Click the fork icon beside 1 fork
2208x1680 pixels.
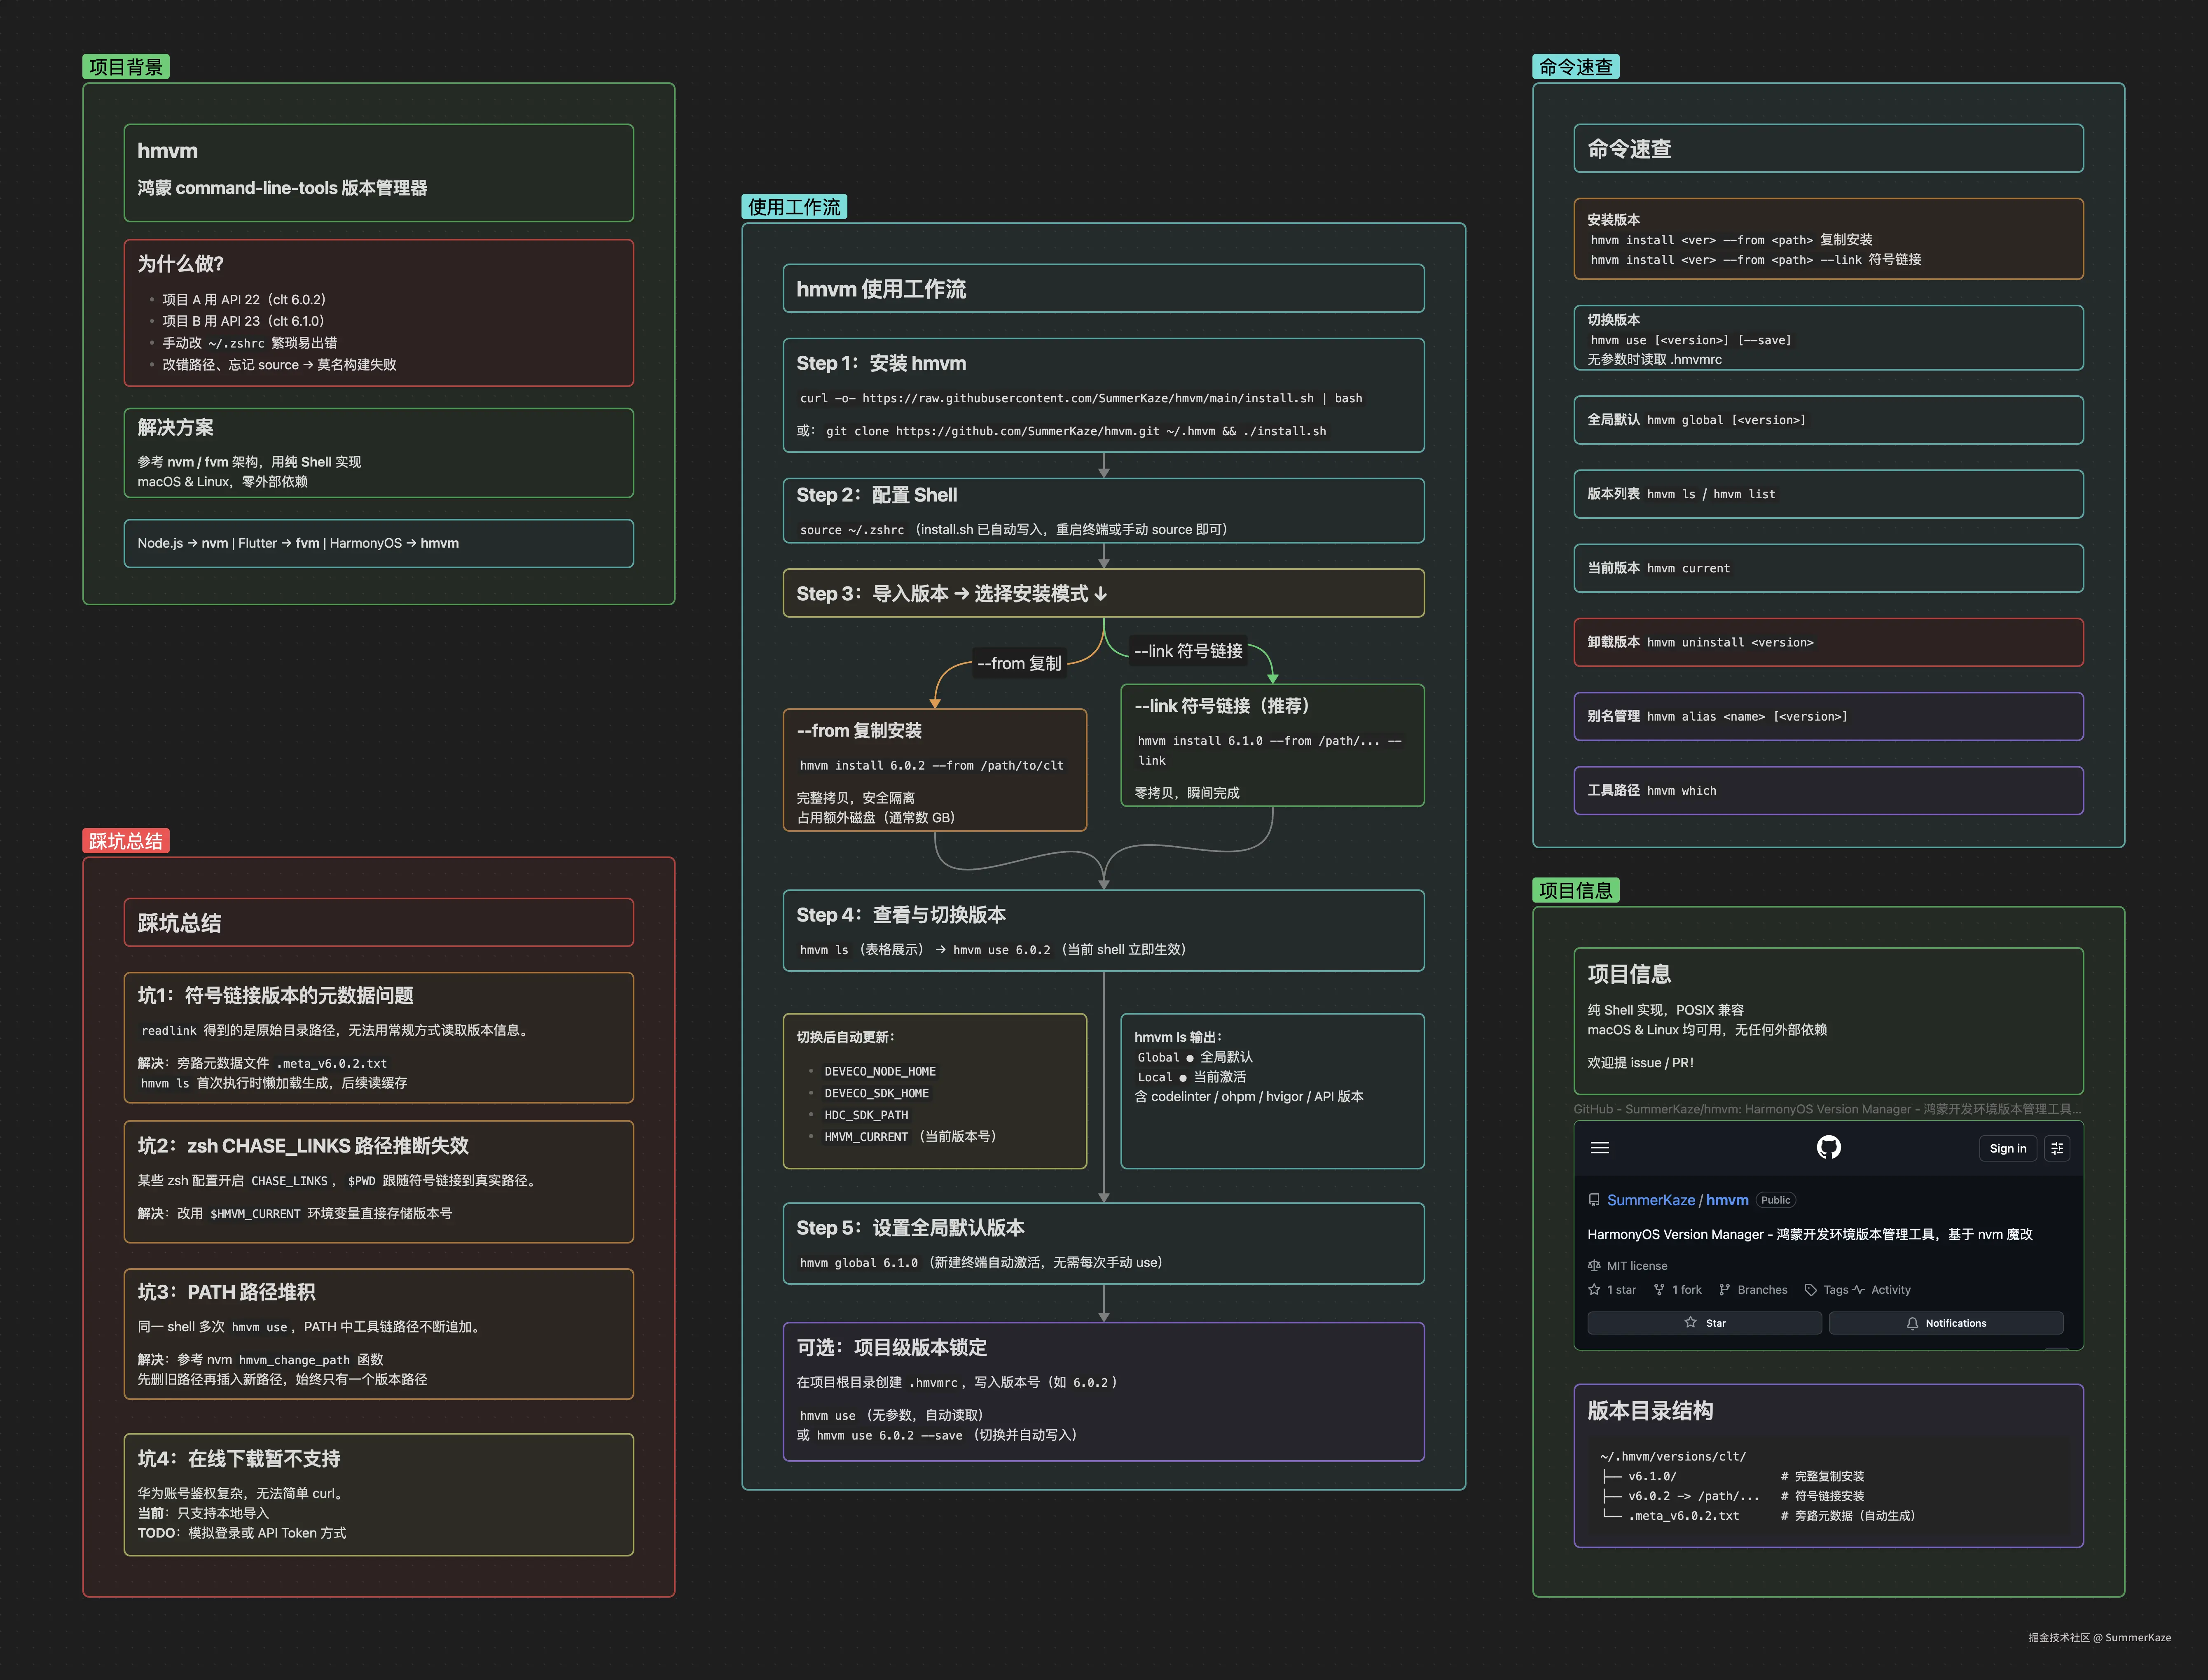[1659, 1290]
